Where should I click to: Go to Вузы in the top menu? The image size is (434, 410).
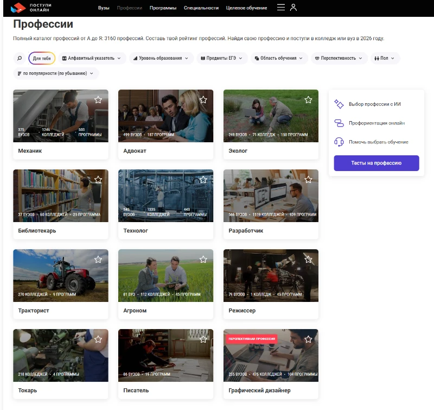pyautogui.click(x=104, y=8)
